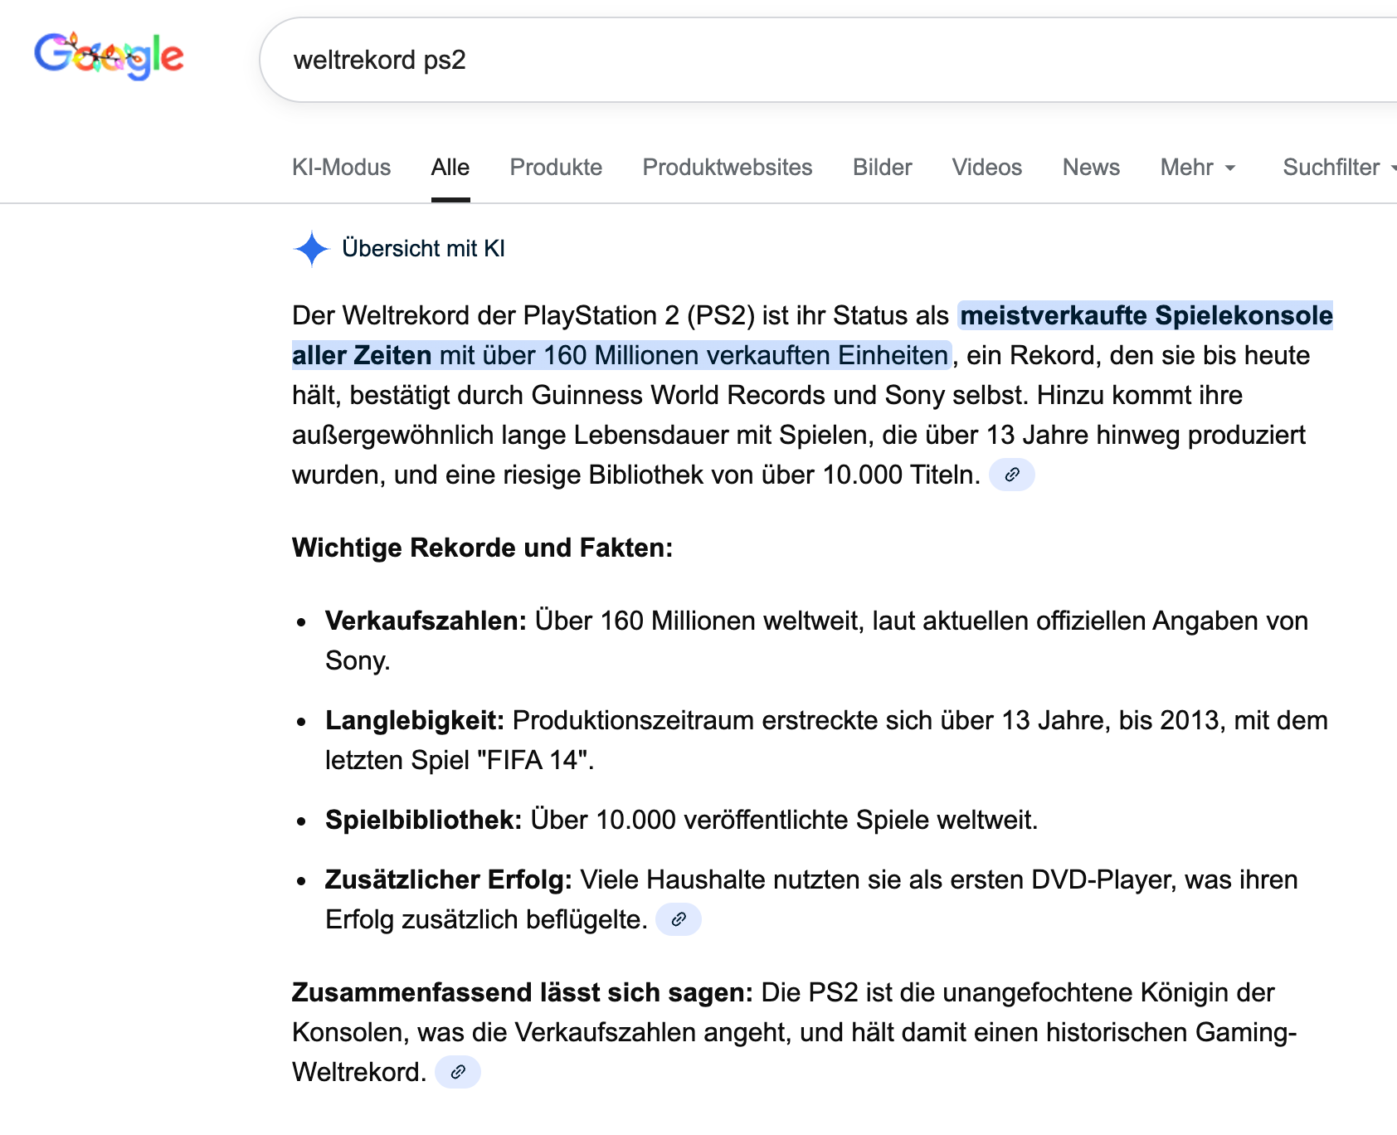The width and height of the screenshot is (1397, 1135).
Task: Click the Google holiday logo
Action: (109, 56)
